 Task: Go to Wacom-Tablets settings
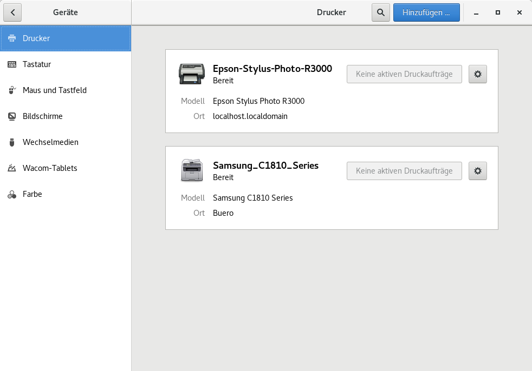coord(50,168)
